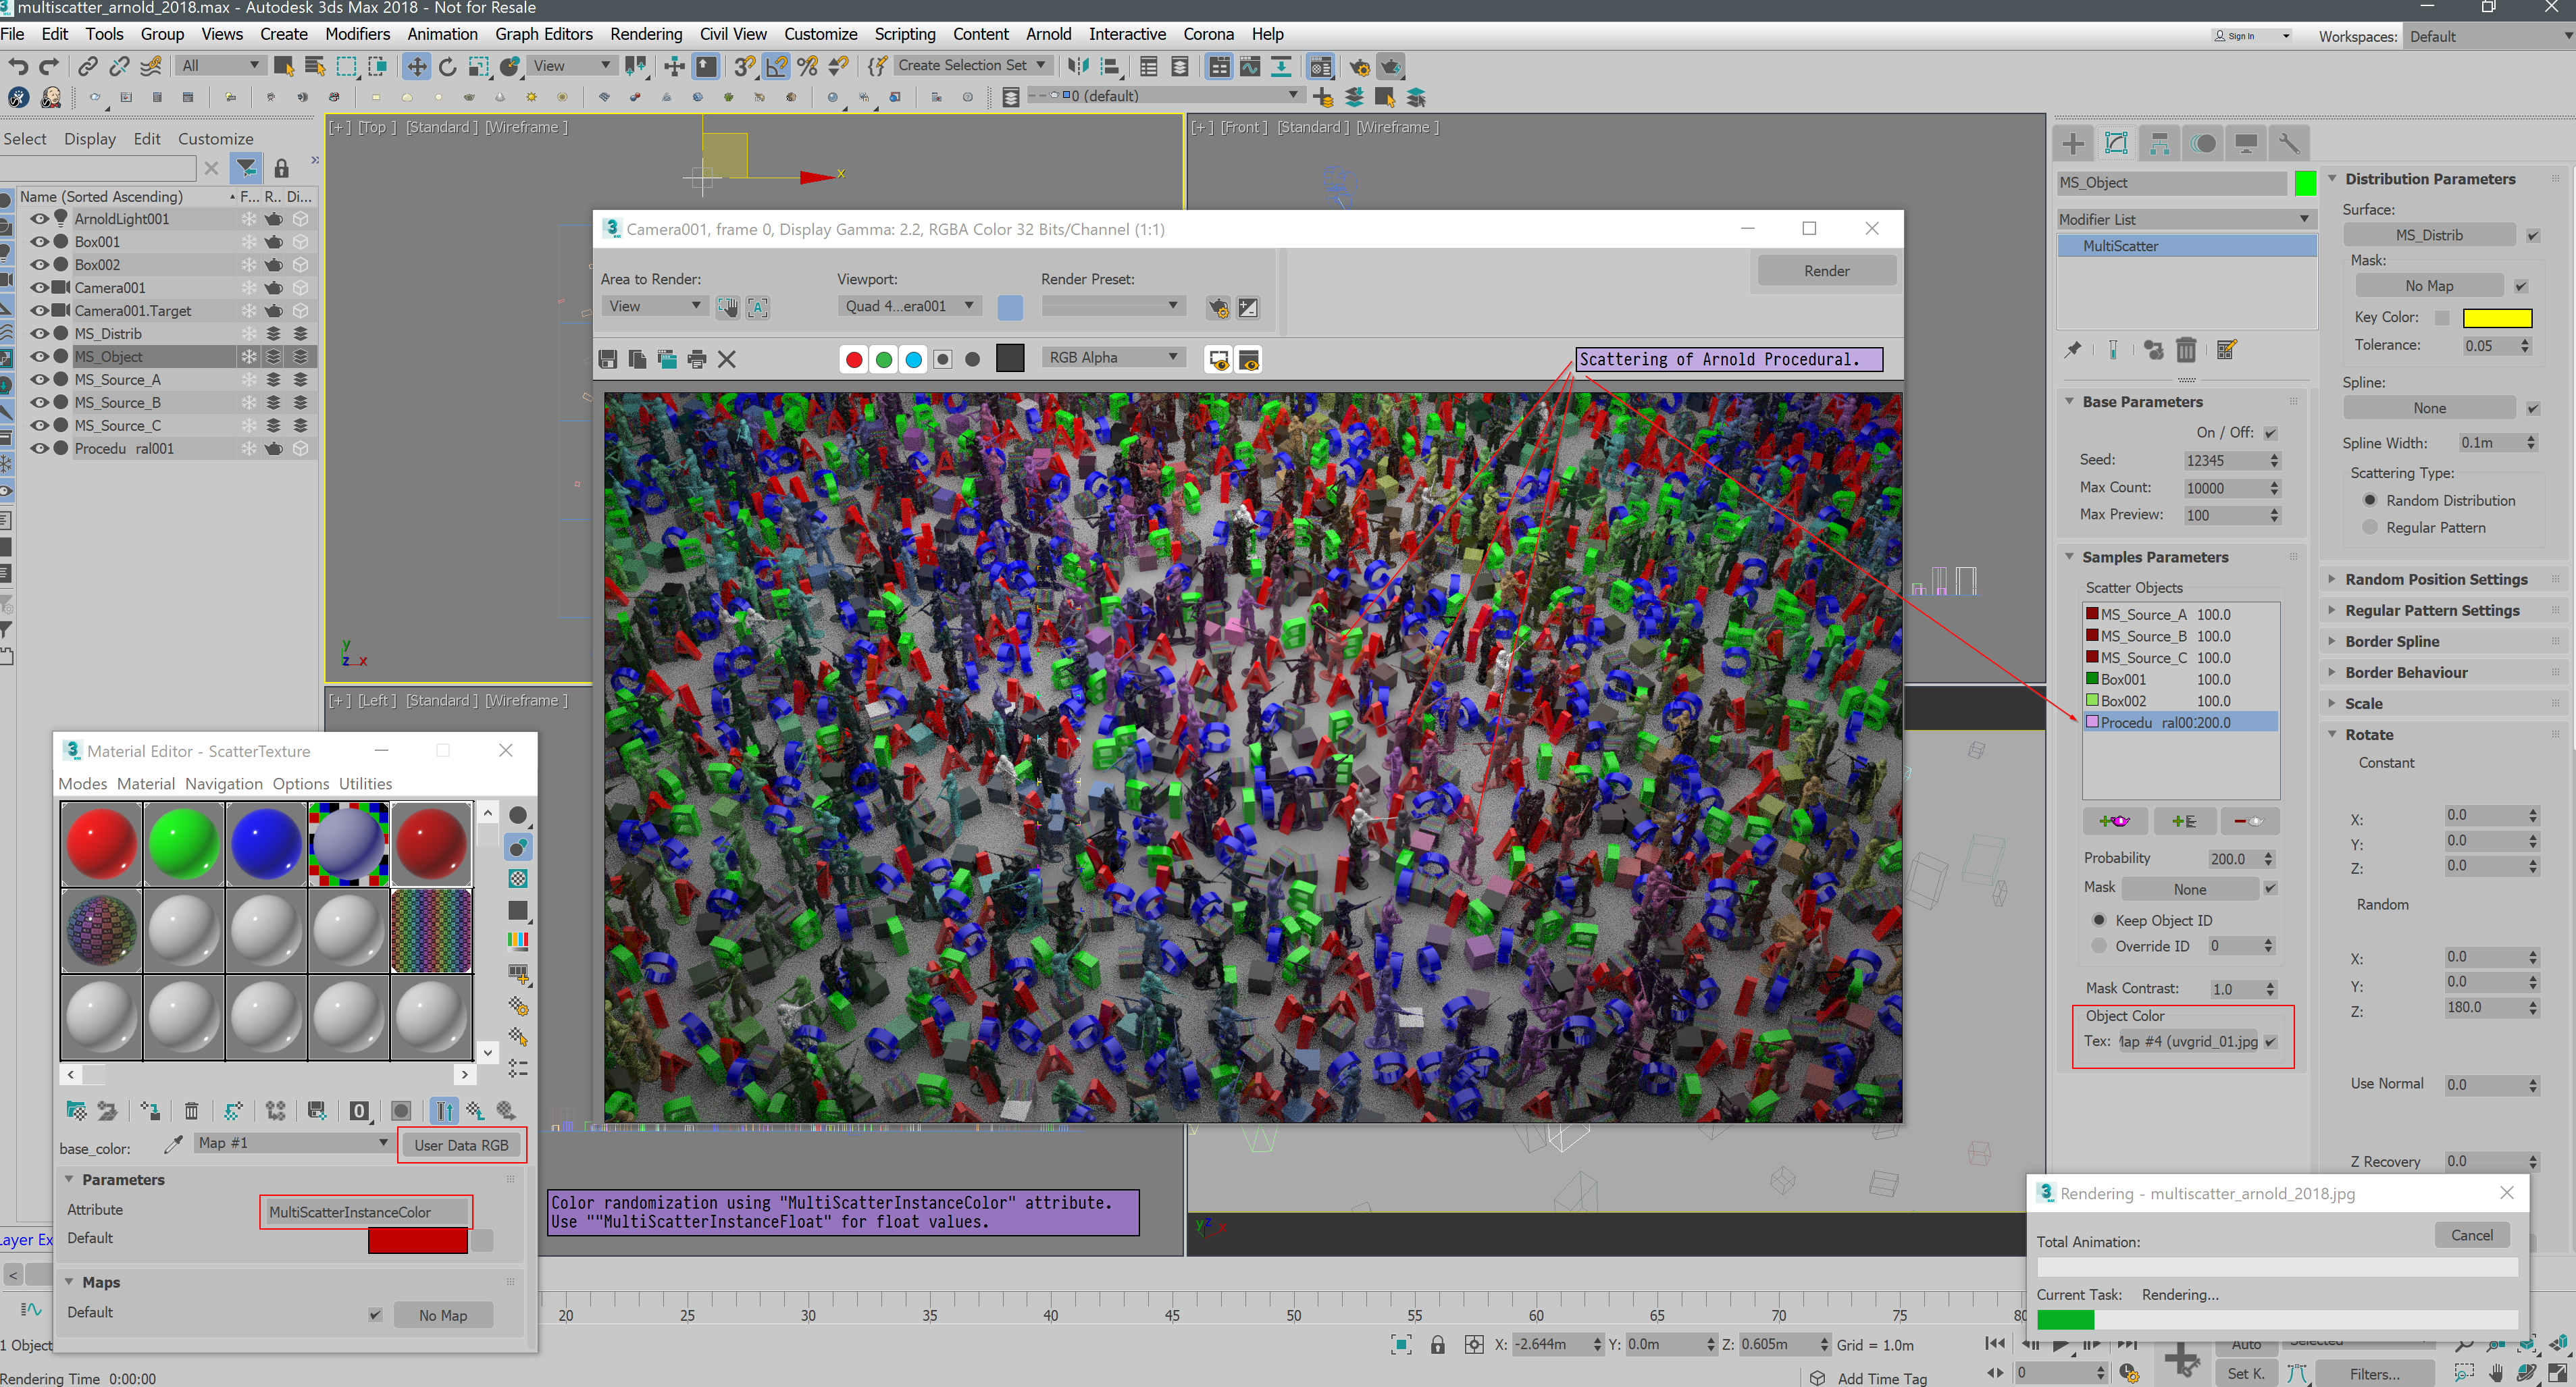The height and width of the screenshot is (1387, 2576).
Task: Select Regular Pattern scattering type
Action: point(2369,527)
